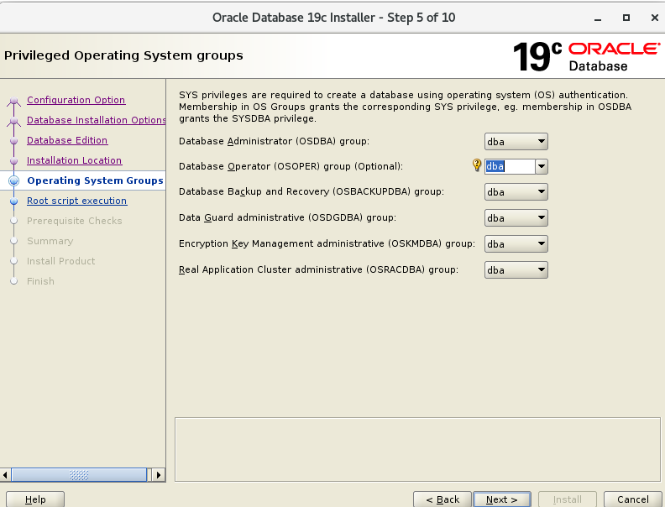Click the Install Product step text
Image resolution: width=665 pixels, height=507 pixels.
pos(60,261)
